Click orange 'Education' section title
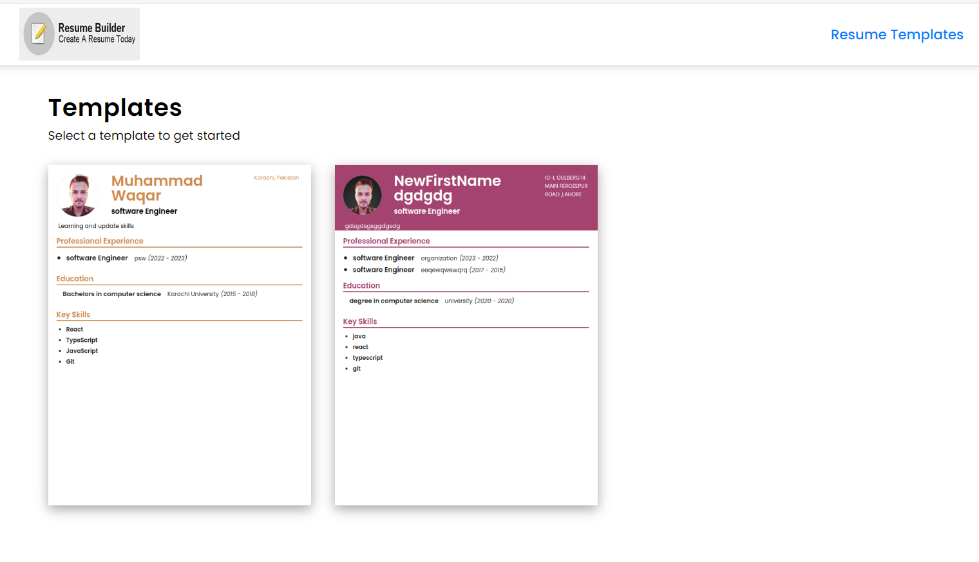The image size is (979, 562). tap(75, 279)
